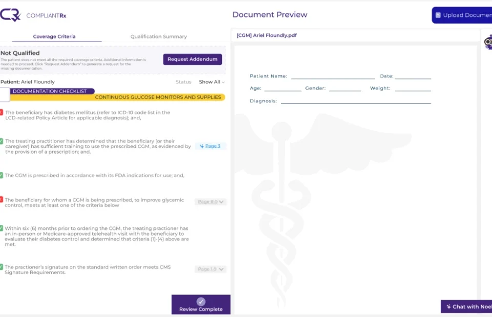Click the green check for six months visit criterion
Viewport: 492px width, 317px height.
(2, 228)
